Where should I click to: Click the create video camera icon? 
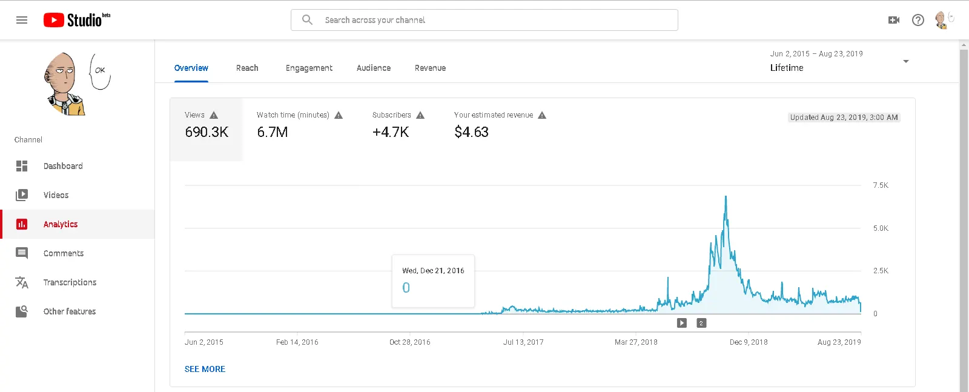tap(893, 20)
